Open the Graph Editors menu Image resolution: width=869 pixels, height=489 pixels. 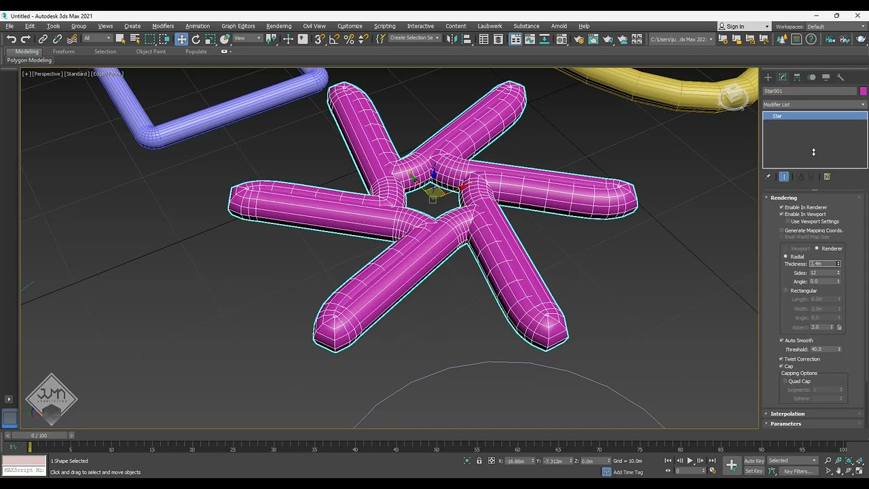[238, 26]
